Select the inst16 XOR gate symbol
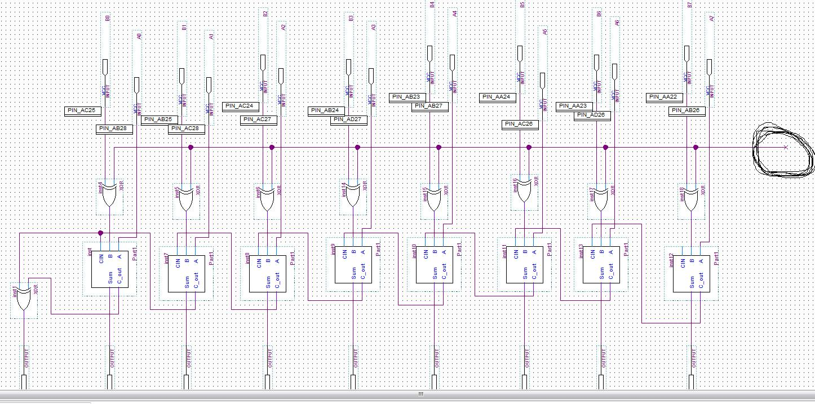 point(524,192)
